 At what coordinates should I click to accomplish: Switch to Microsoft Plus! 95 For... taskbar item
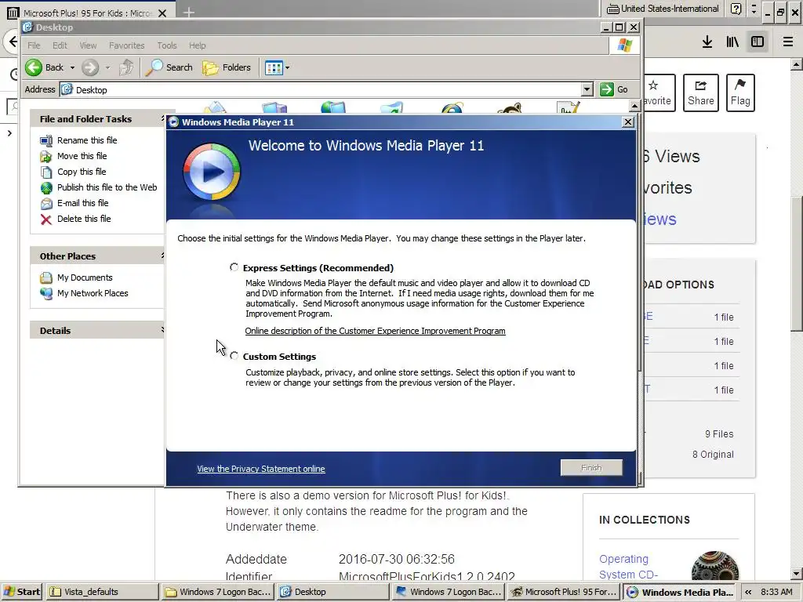(x=564, y=592)
